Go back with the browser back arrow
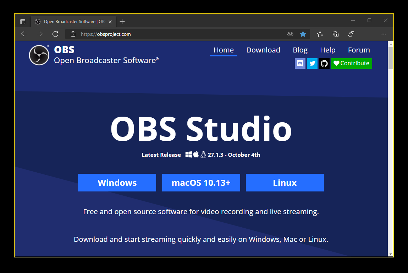This screenshot has height=273, width=408. click(24, 34)
